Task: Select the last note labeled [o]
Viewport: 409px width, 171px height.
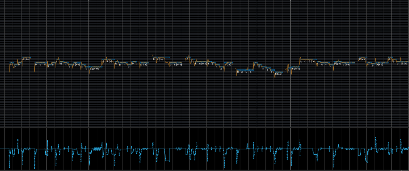Action: point(405,62)
